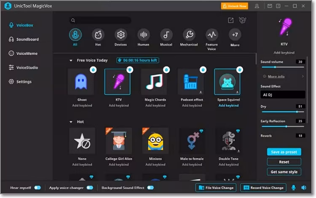The image size is (316, 198).
Task: Click the Unlock Now button
Action: [234, 6]
